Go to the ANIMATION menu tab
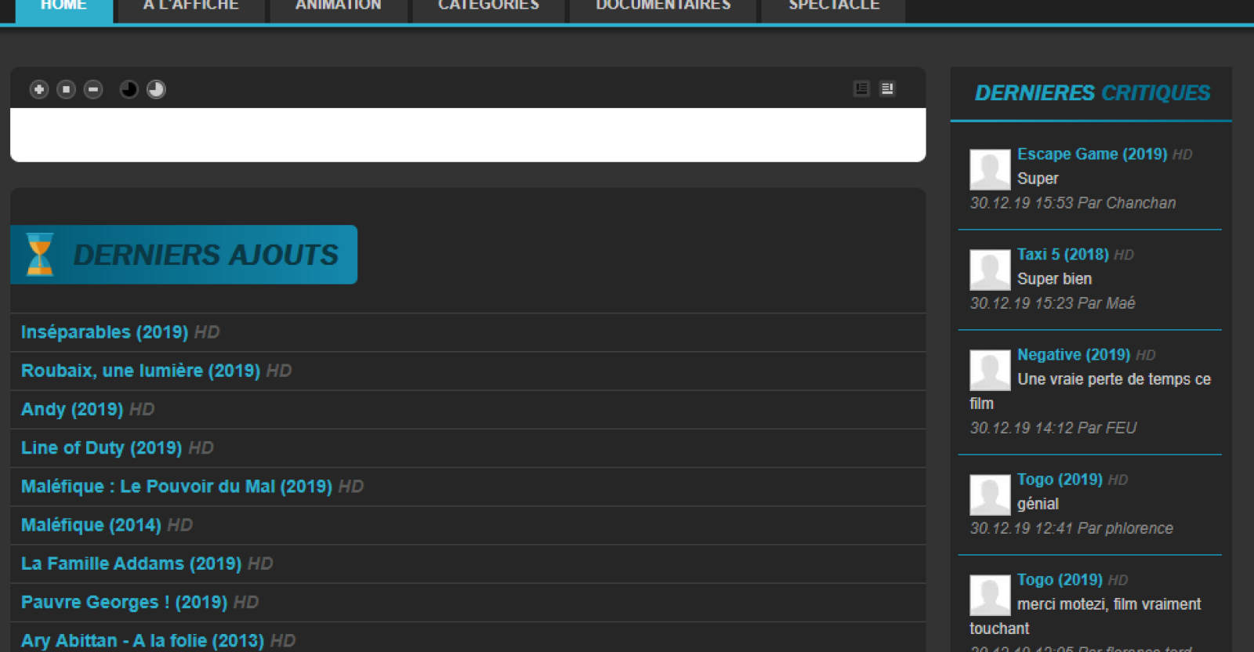This screenshot has height=652, width=1254. point(338,8)
